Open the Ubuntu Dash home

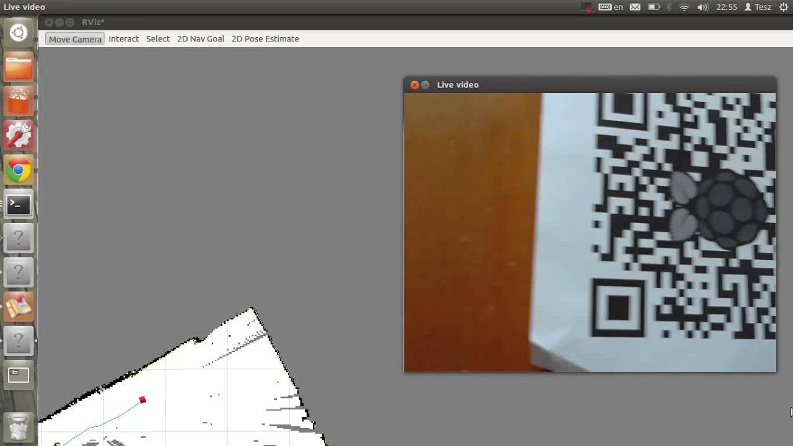(19, 33)
